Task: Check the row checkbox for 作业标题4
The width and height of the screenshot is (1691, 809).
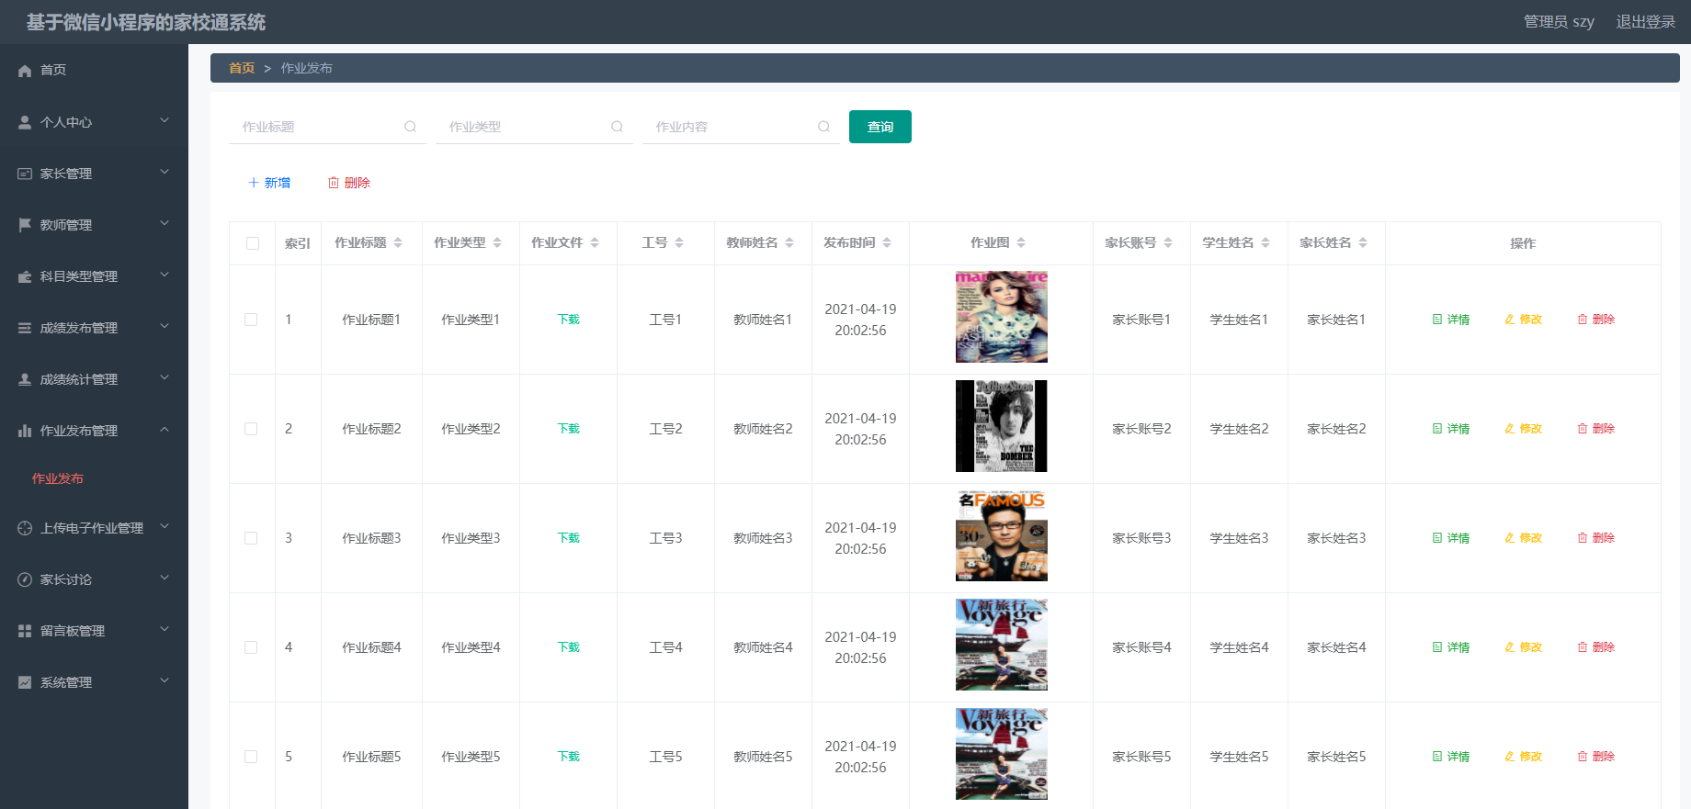Action: (251, 647)
